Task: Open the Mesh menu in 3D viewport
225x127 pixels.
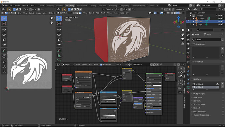Action: pos(103,13)
